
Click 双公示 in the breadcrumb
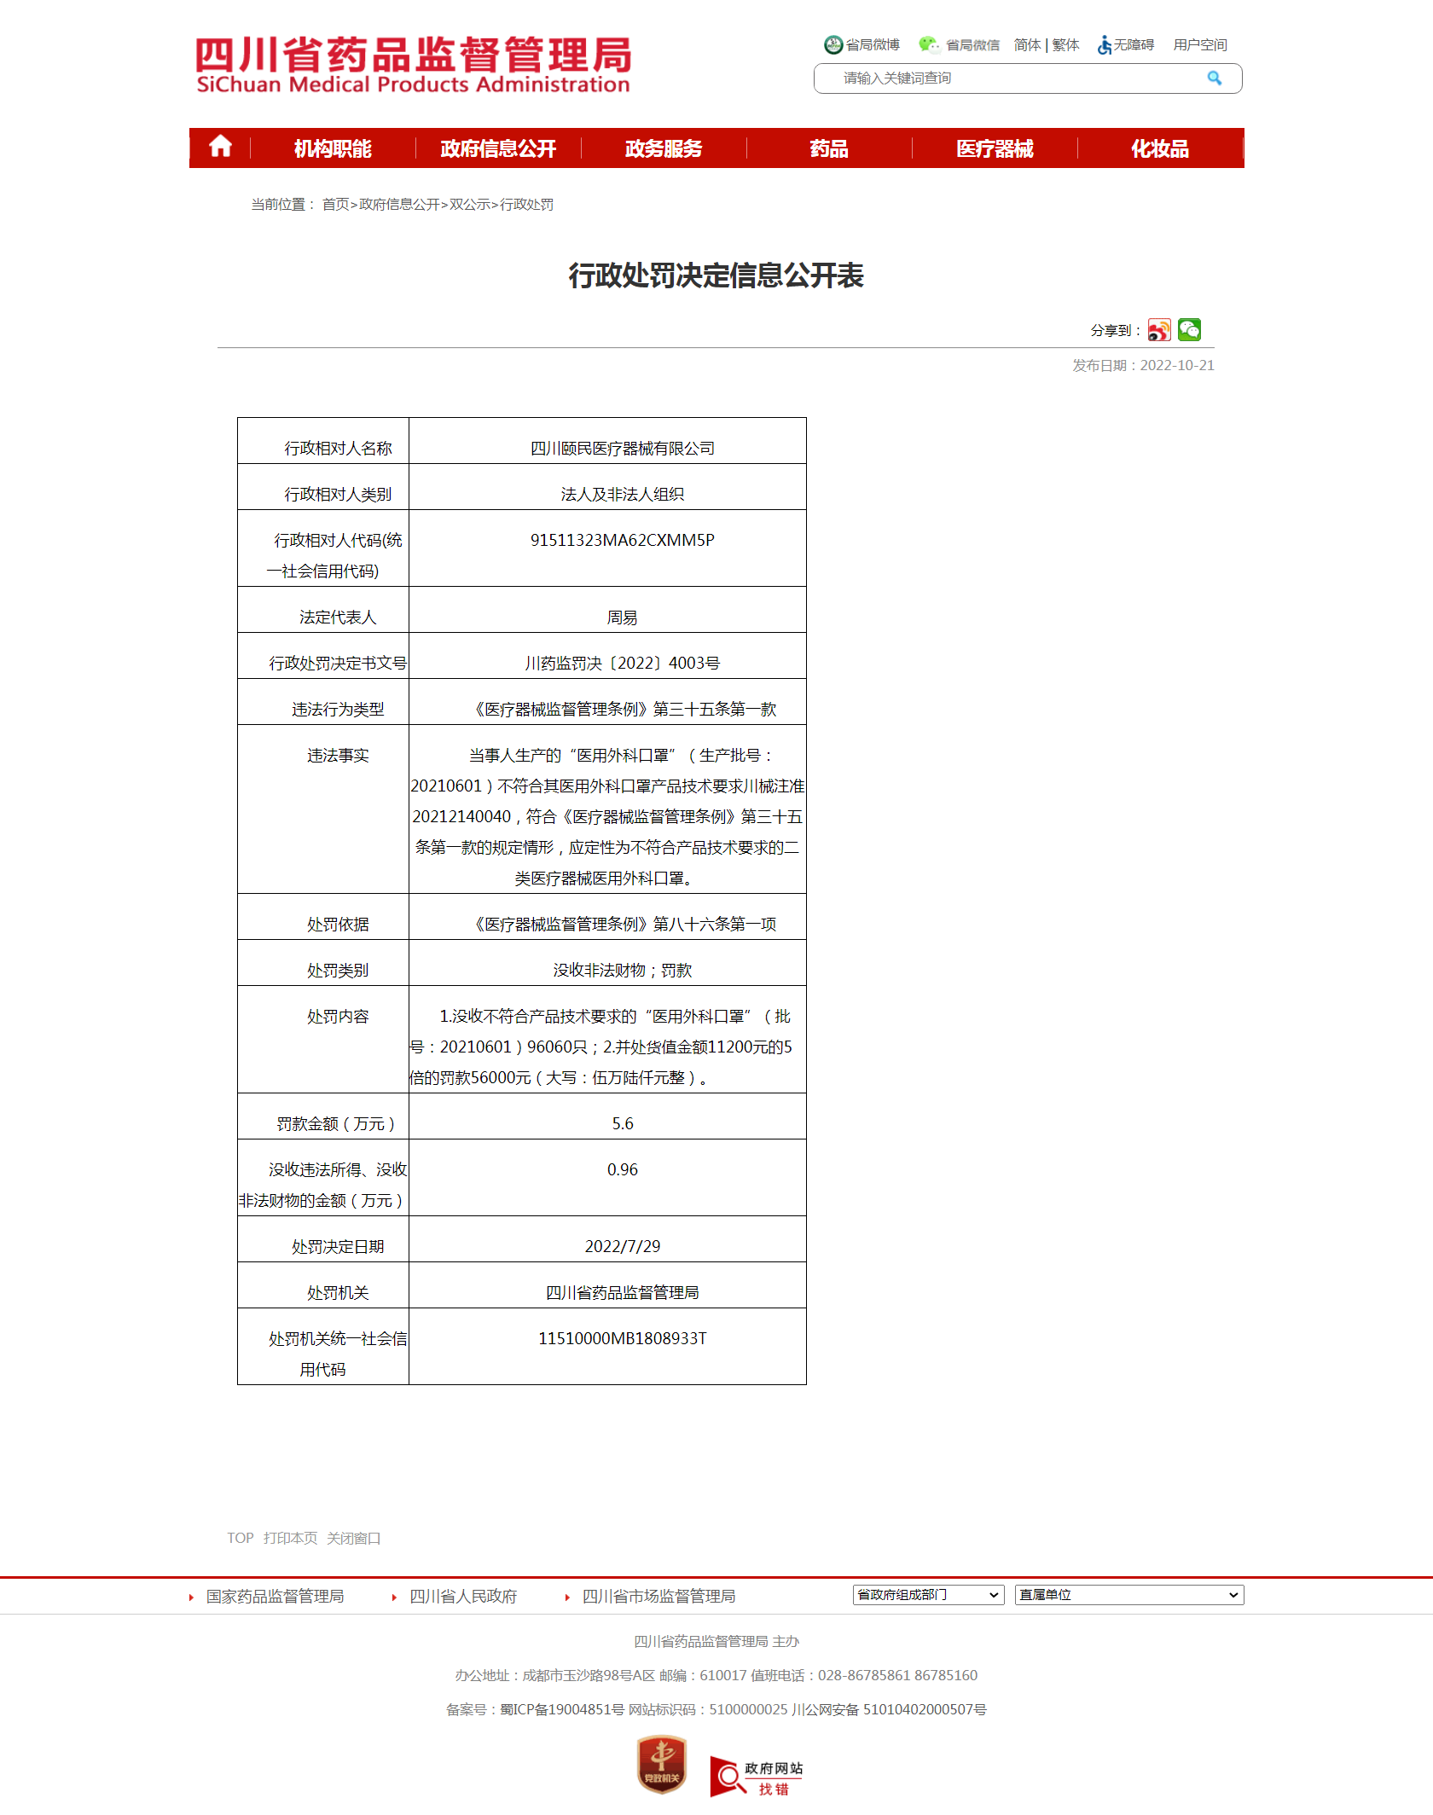470,205
